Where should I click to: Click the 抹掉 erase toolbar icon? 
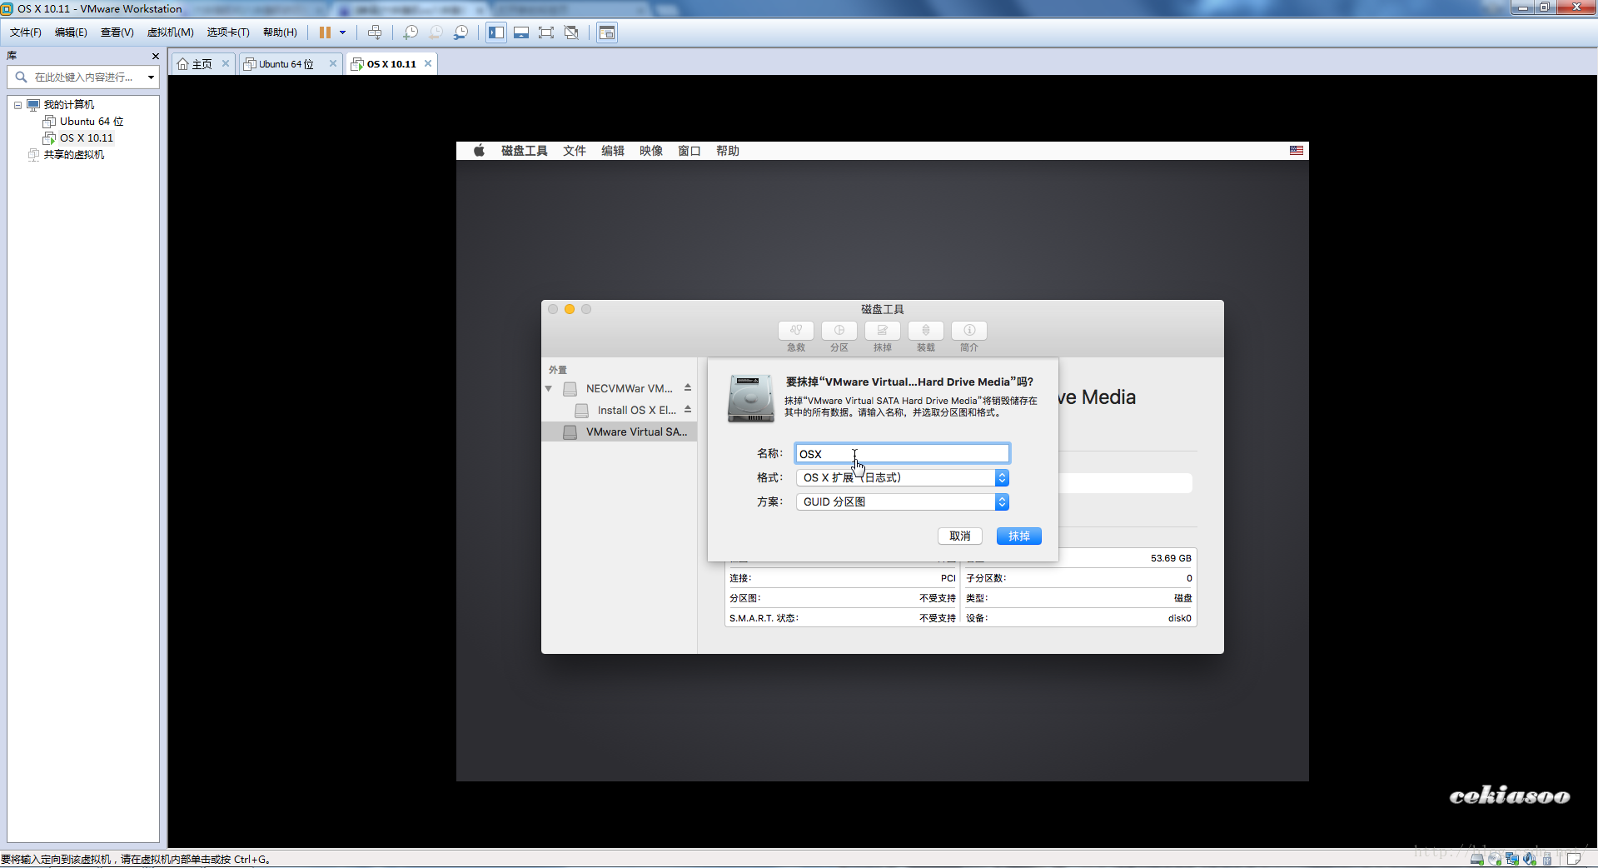883,331
